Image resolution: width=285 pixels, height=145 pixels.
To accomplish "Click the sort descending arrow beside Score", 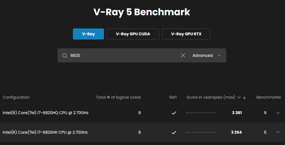I will coord(245,98).
